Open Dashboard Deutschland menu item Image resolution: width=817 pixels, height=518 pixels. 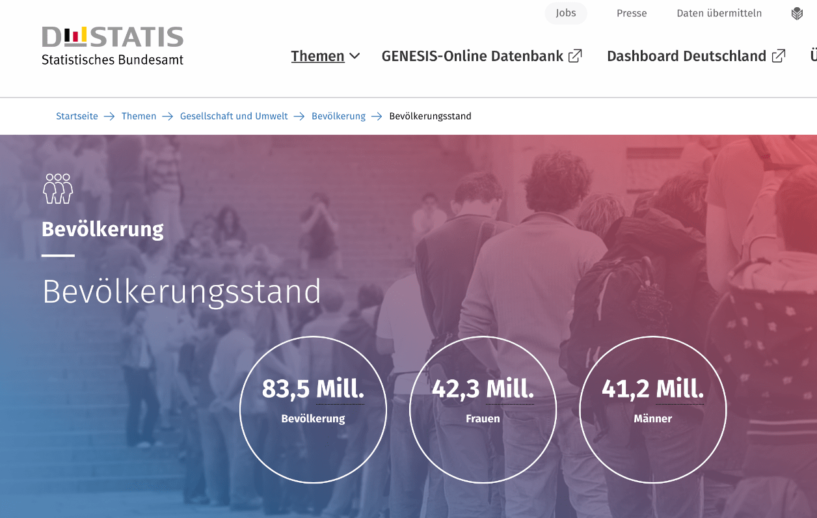[686, 56]
